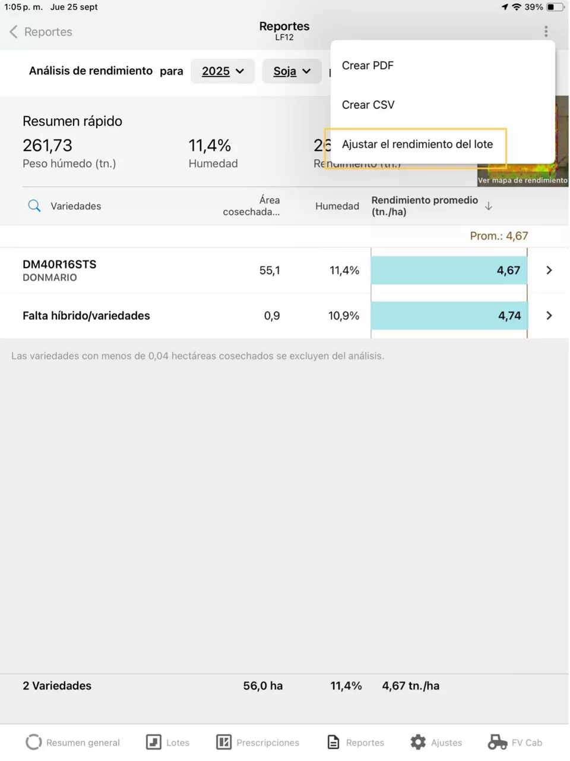Open the FV Cab tractor icon
Viewport: 570px width, 761px height.
click(x=498, y=742)
